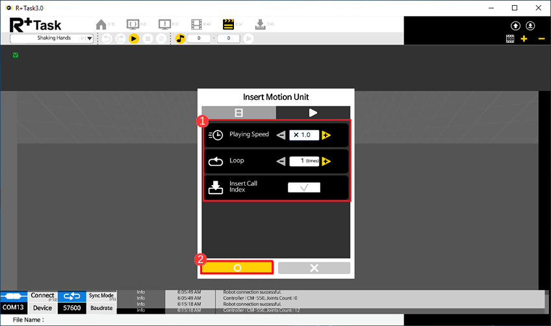The image size is (551, 326).
Task: Switch to the play arrow tab in dialog
Action: [313, 112]
